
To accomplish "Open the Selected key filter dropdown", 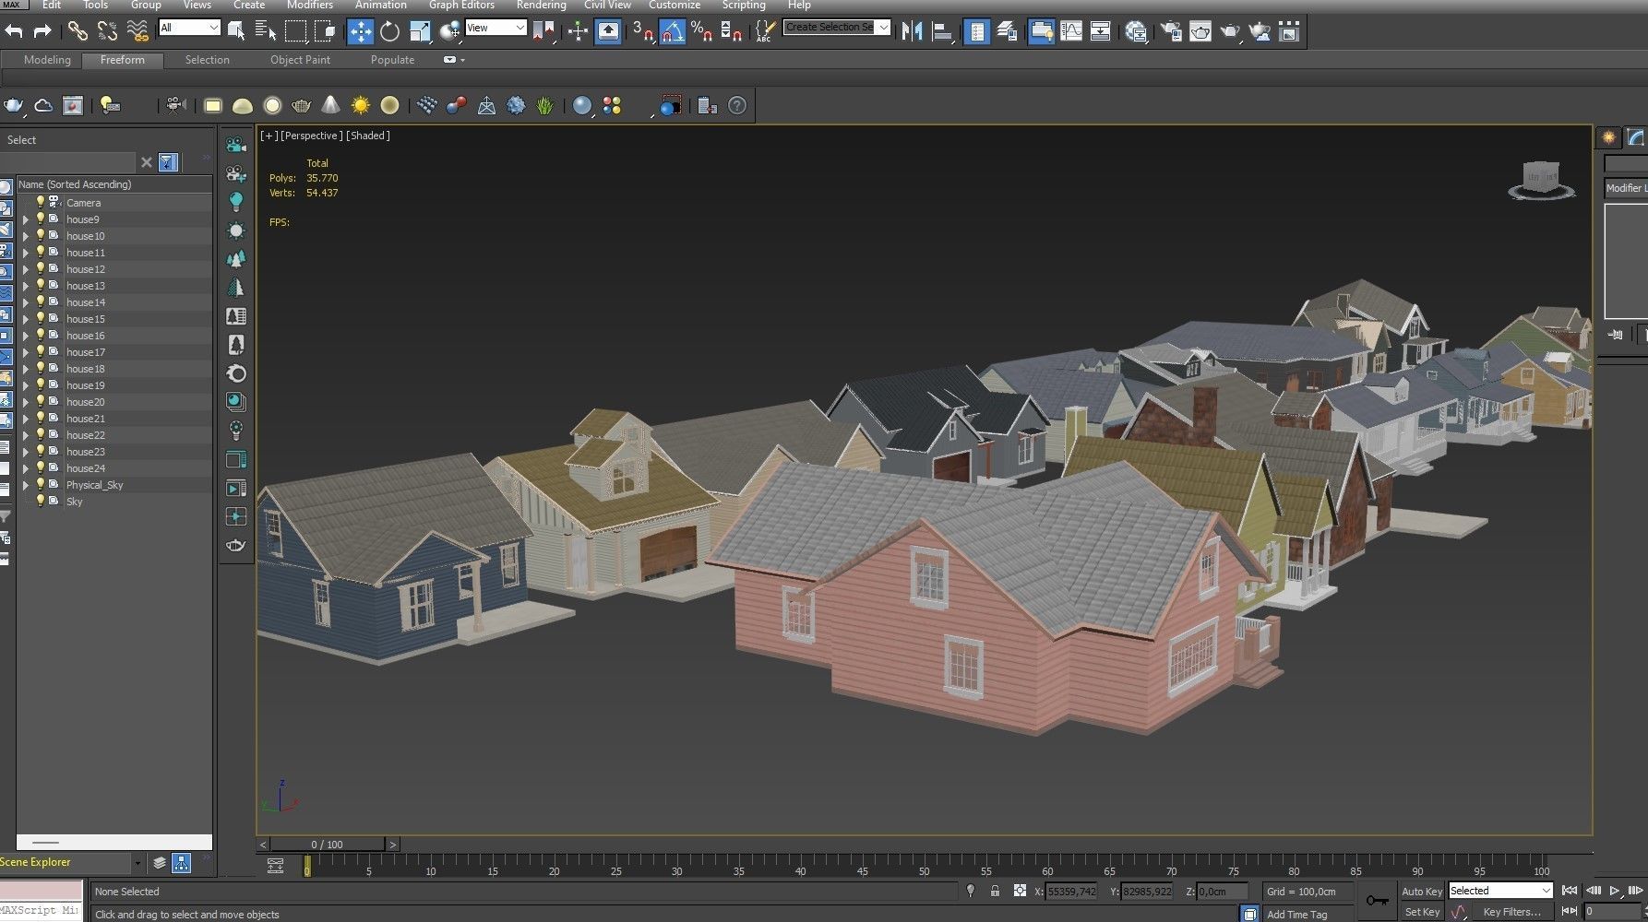I will 1500,891.
